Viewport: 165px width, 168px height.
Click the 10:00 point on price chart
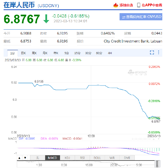(91, 85)
